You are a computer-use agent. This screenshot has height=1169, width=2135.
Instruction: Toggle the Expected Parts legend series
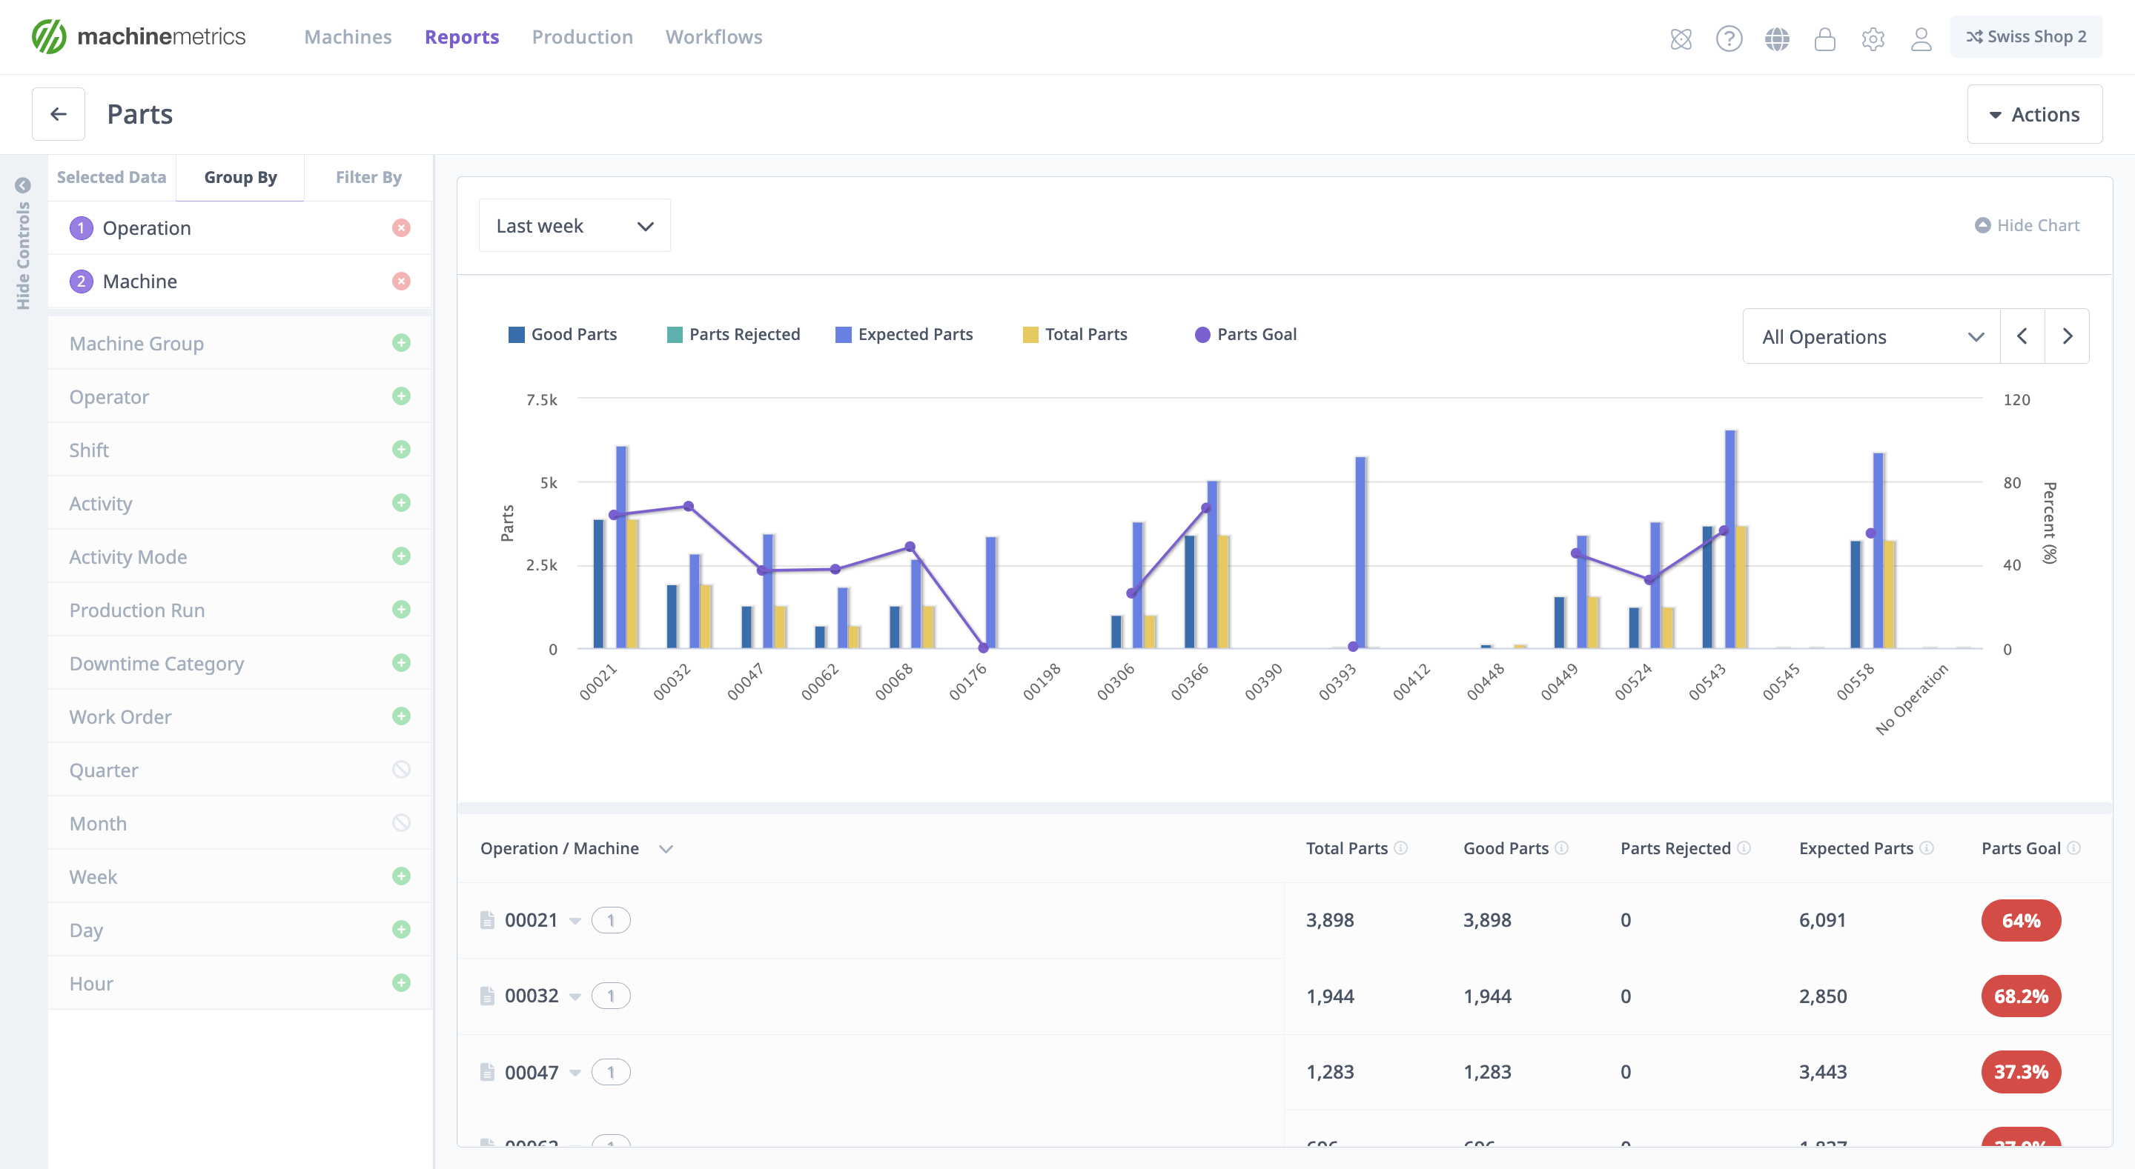(904, 334)
